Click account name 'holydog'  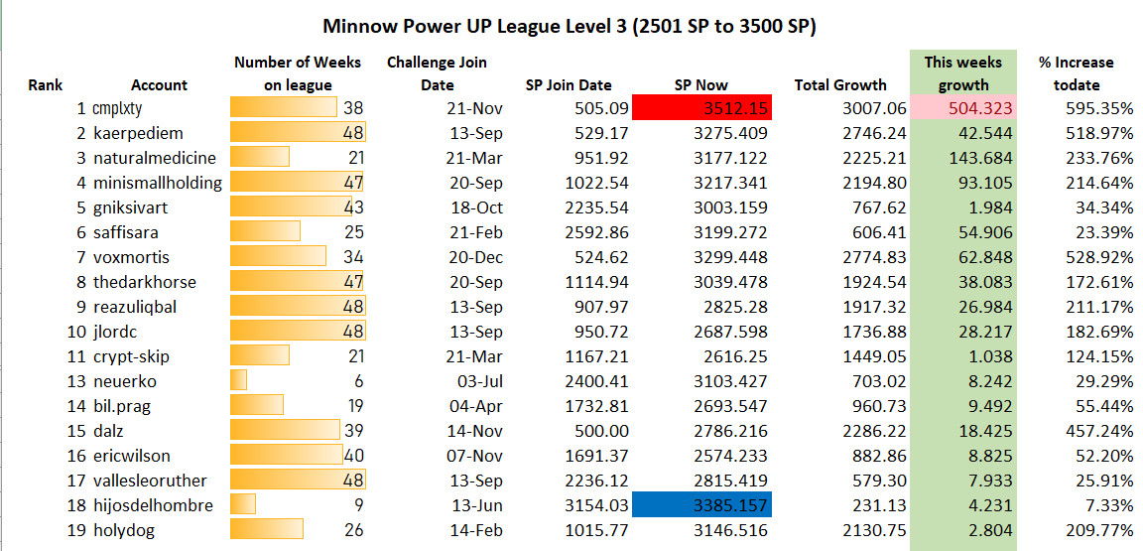(124, 530)
